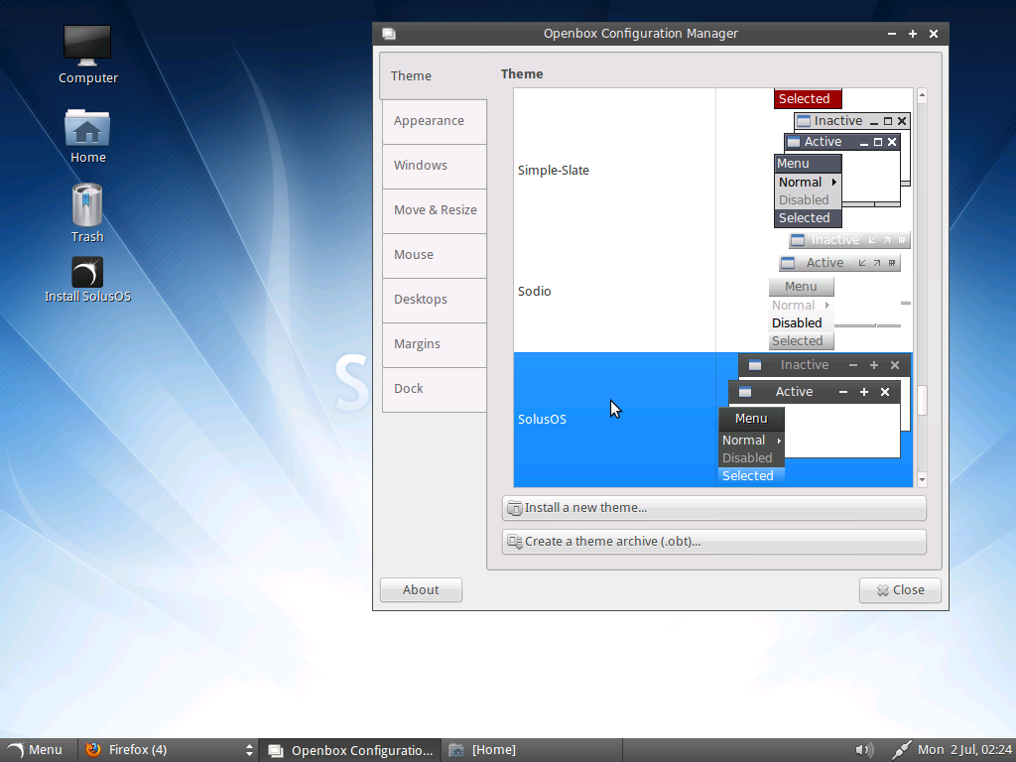The width and height of the screenshot is (1016, 762).
Task: Open the Computer desktop icon
Action: (x=87, y=55)
